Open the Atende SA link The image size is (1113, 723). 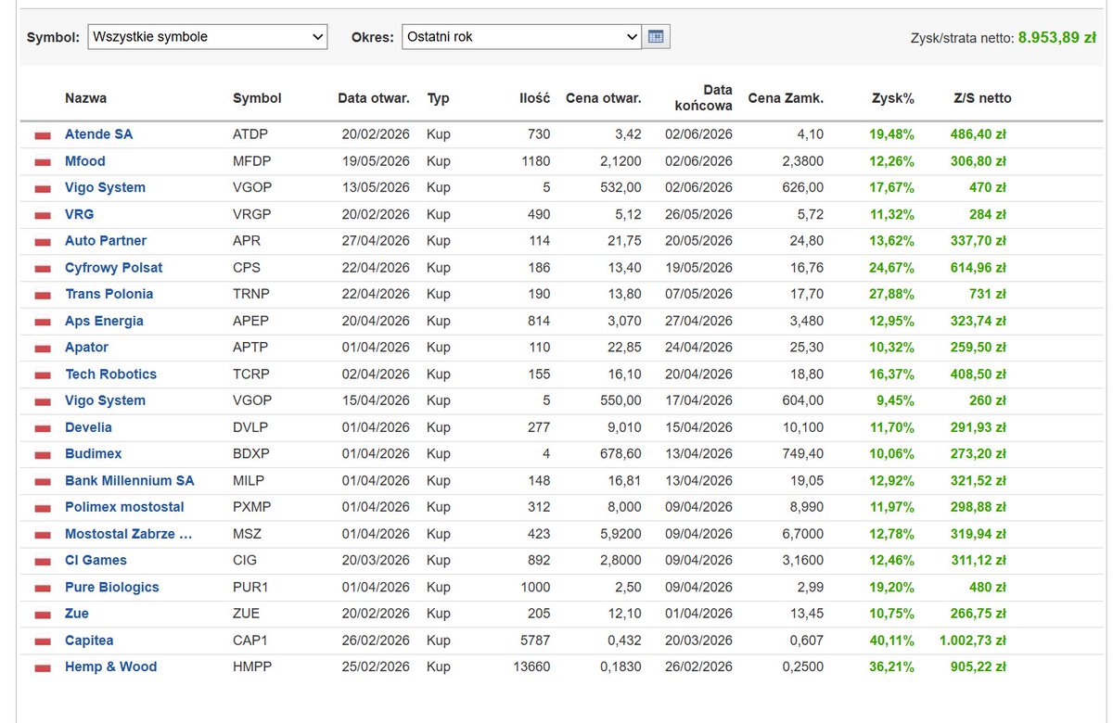(98, 134)
